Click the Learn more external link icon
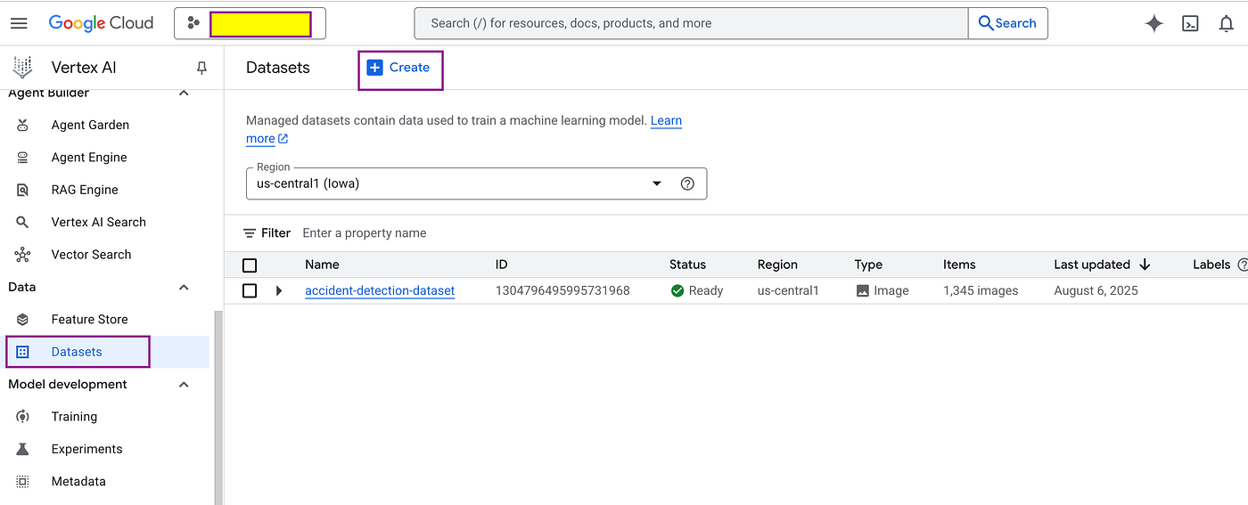The height and width of the screenshot is (505, 1248). pos(283,139)
